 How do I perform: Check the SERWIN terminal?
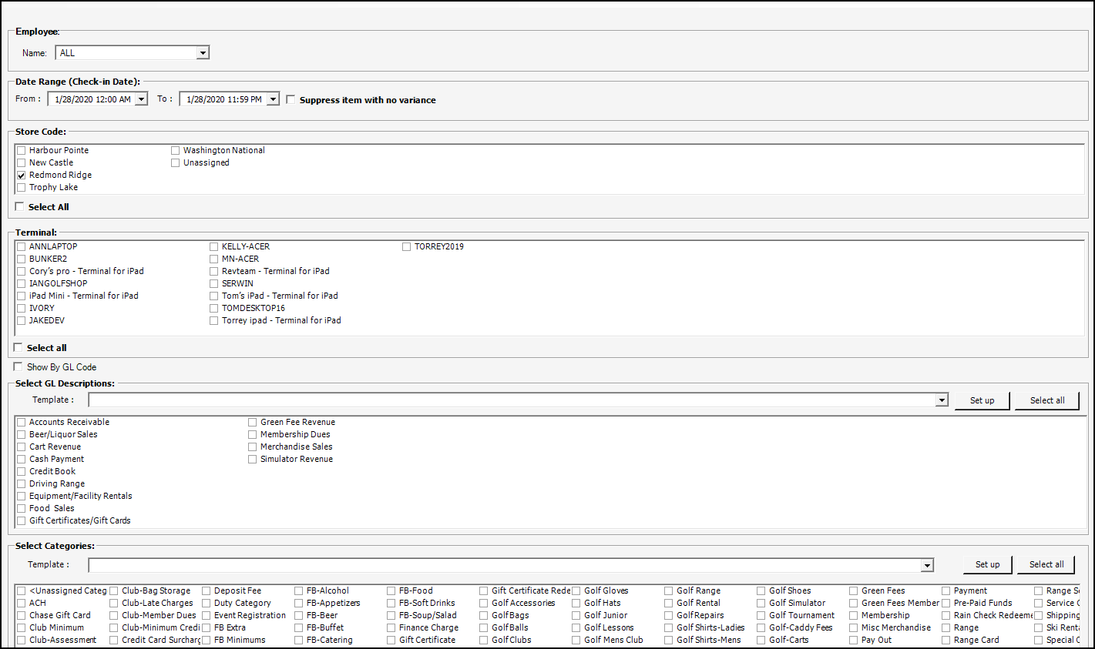[214, 284]
